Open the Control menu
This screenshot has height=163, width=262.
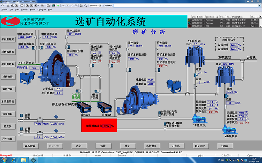click(24, 10)
